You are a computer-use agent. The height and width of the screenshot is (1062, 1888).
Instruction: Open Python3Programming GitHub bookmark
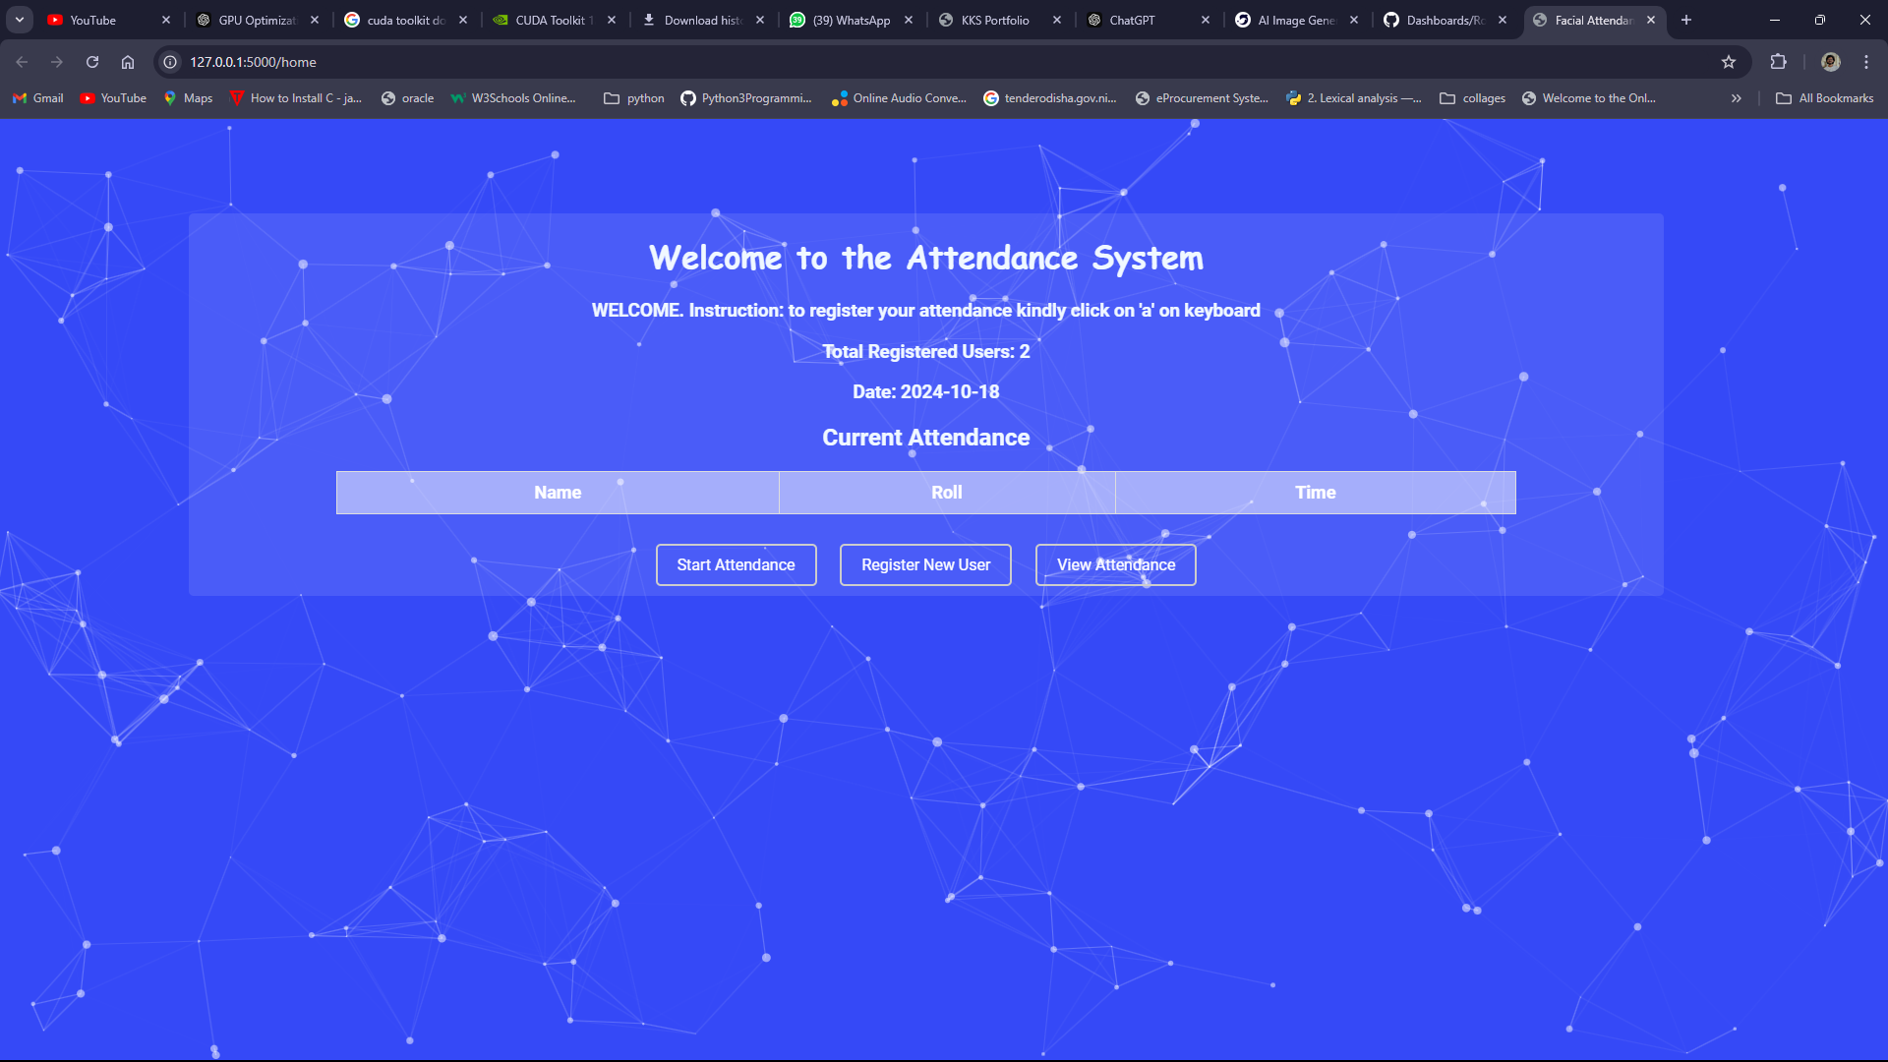(x=746, y=98)
